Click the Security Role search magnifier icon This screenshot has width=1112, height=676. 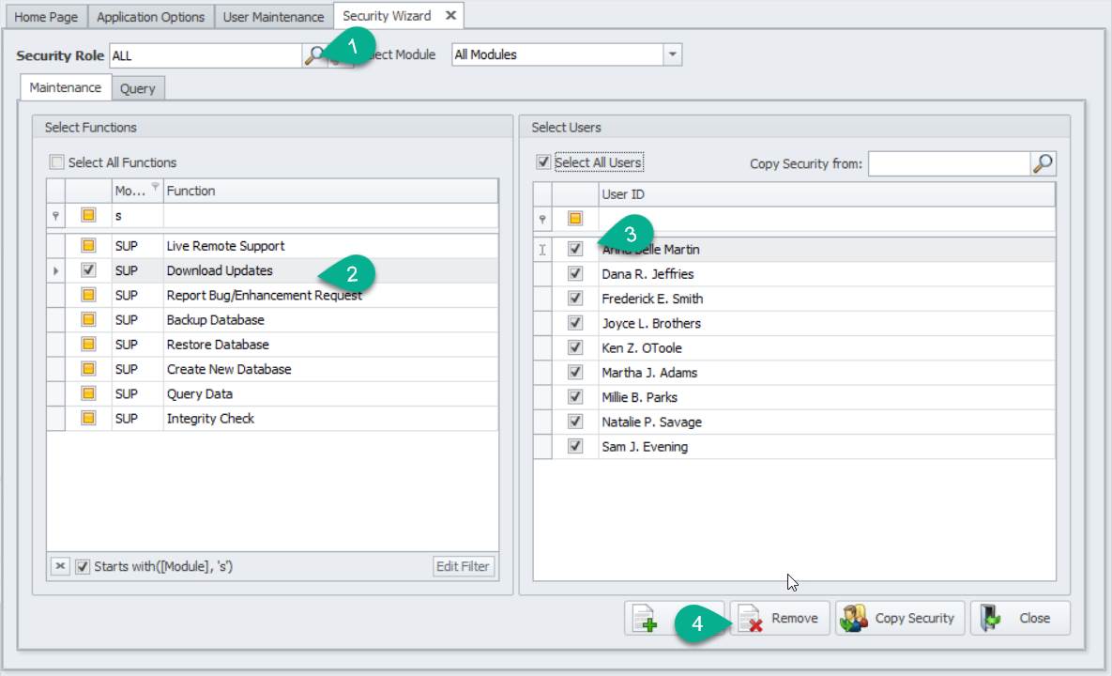point(313,55)
